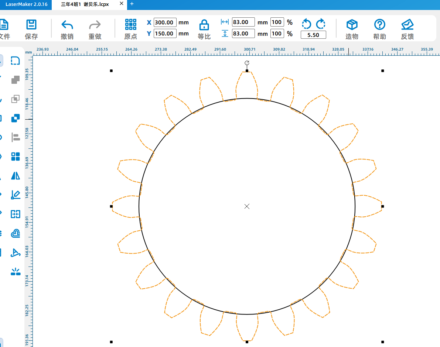Viewport: 440px width, 347px height.
Task: Click the offset outline heart-shaped tool
Action: click(16, 233)
